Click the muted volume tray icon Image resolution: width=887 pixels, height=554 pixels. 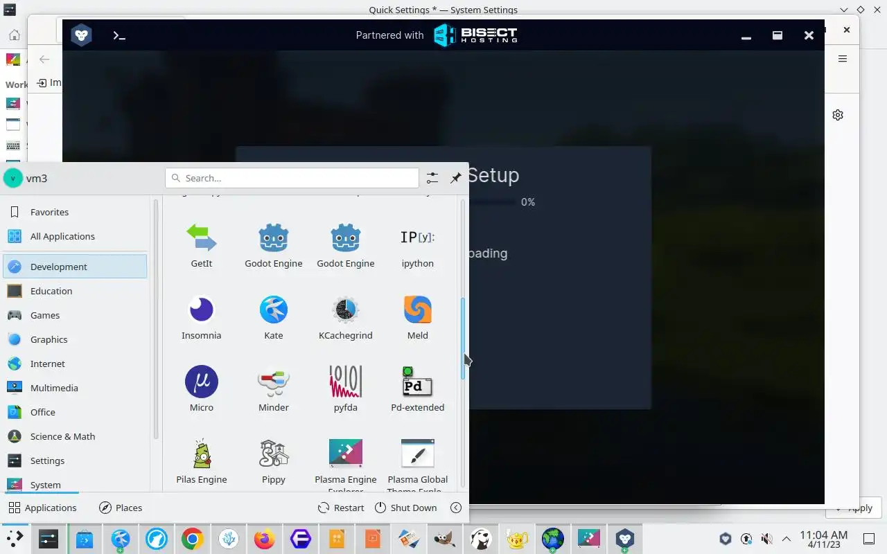[x=766, y=539]
